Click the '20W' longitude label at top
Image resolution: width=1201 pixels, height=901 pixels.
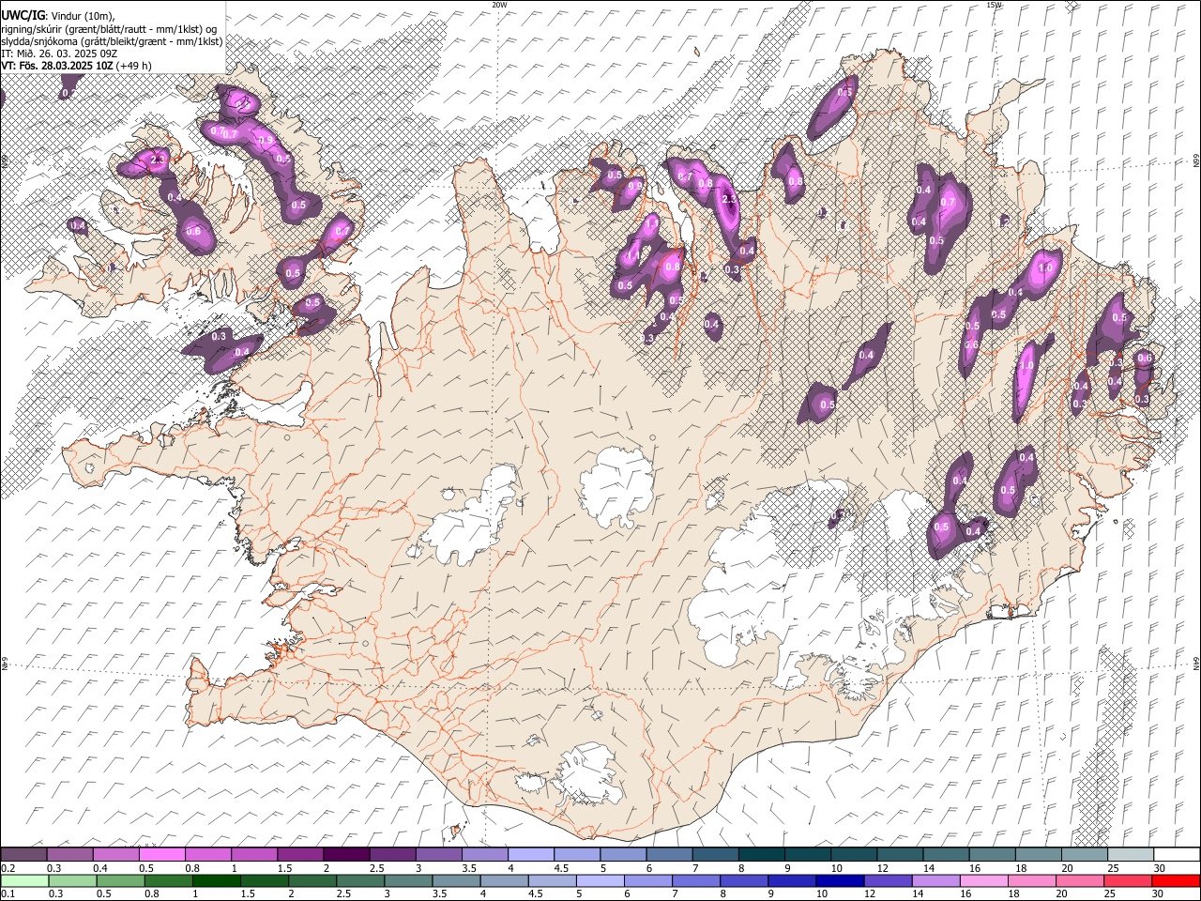tap(499, 5)
